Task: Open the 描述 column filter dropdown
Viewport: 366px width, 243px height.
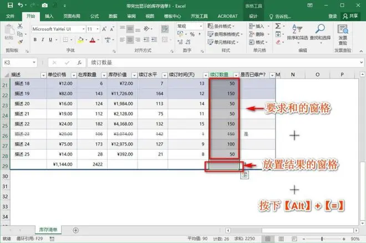Action: [x=43, y=75]
